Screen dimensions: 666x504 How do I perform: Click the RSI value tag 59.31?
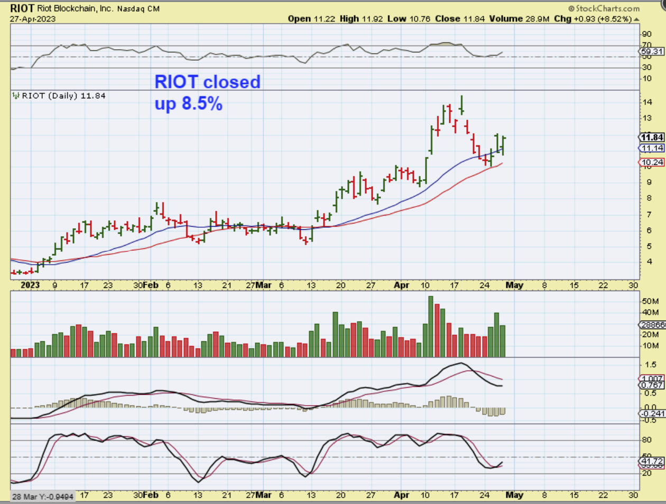[x=652, y=51]
